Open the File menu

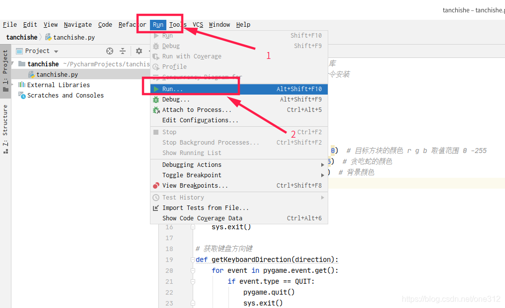click(9, 25)
